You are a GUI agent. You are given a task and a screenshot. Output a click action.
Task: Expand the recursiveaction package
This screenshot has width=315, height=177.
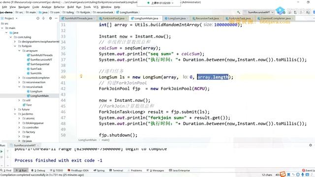pyautogui.click(x=19, y=82)
